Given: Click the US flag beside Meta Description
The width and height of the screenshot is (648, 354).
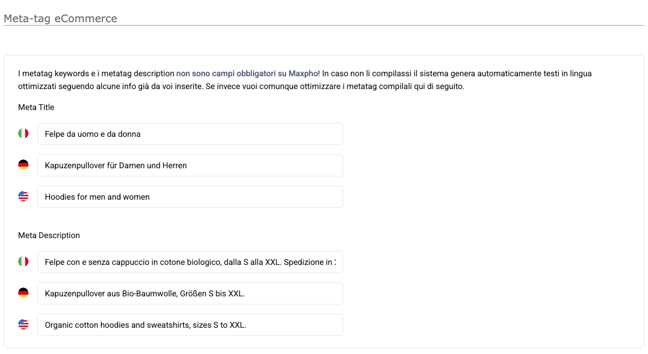Looking at the screenshot, I should (23, 324).
